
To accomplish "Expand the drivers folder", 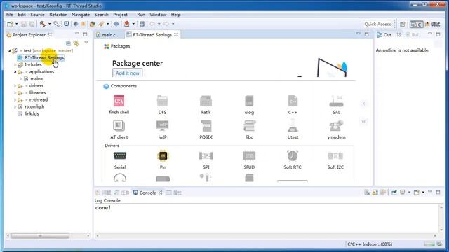I will [15, 85].
